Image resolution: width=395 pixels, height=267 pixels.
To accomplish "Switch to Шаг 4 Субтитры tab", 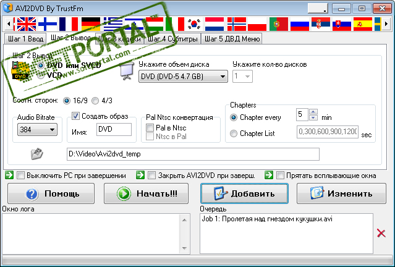I will 172,39.
